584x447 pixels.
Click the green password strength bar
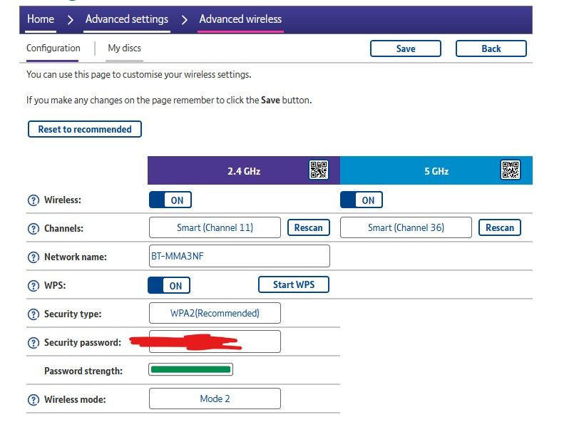click(190, 369)
